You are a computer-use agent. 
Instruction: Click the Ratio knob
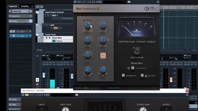pos(88,54)
